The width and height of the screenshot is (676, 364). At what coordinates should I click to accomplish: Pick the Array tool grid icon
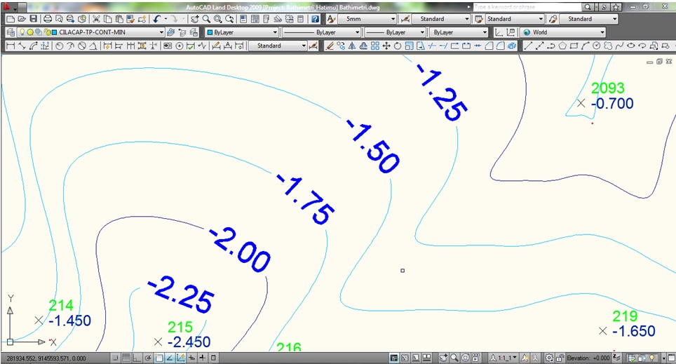coord(375,46)
